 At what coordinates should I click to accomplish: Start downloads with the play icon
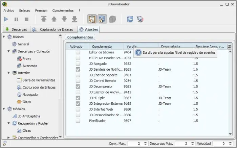[x=6, y=19]
